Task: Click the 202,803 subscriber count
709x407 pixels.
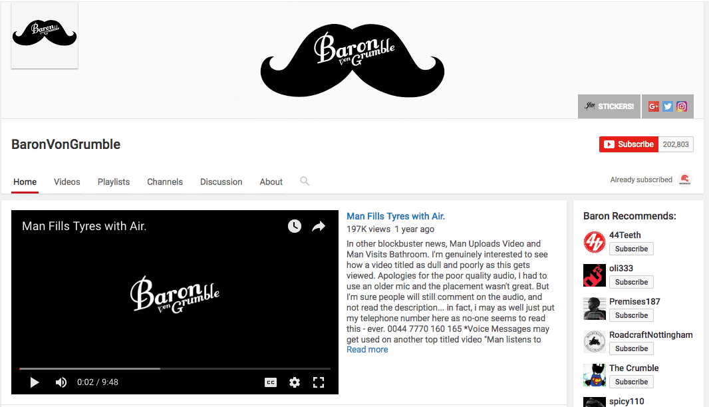Action: pyautogui.click(x=676, y=144)
